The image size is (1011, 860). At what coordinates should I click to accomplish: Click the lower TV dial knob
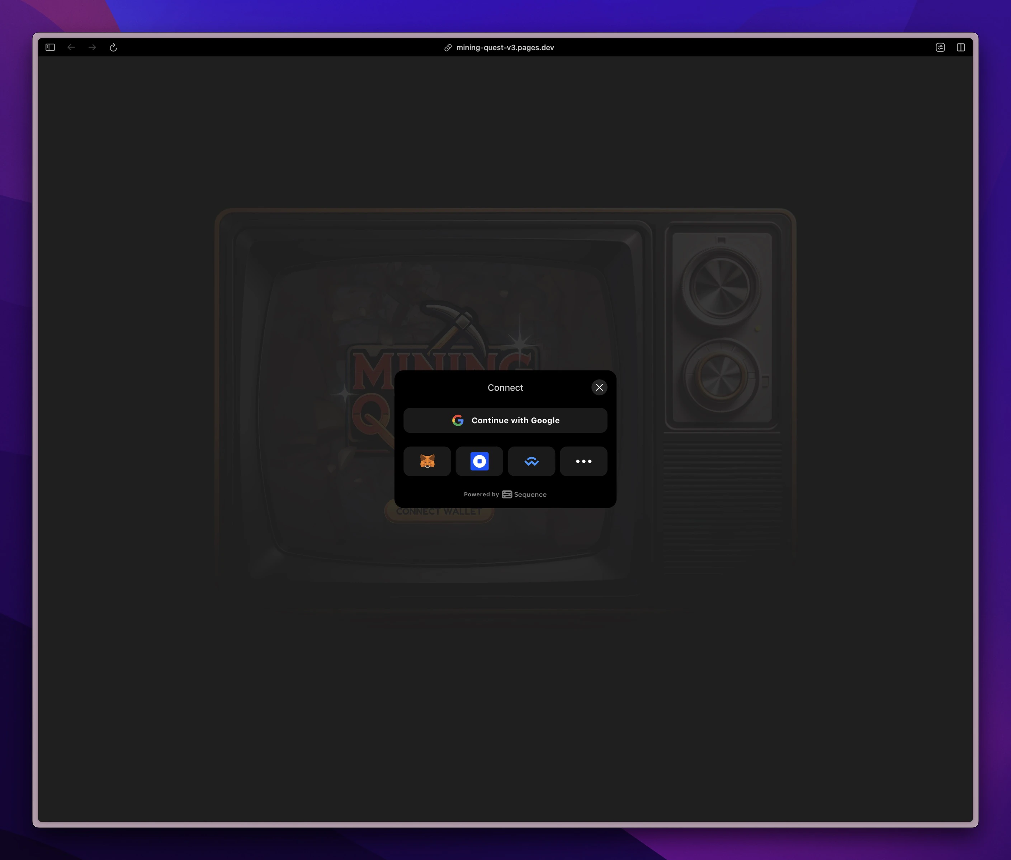[721, 376]
